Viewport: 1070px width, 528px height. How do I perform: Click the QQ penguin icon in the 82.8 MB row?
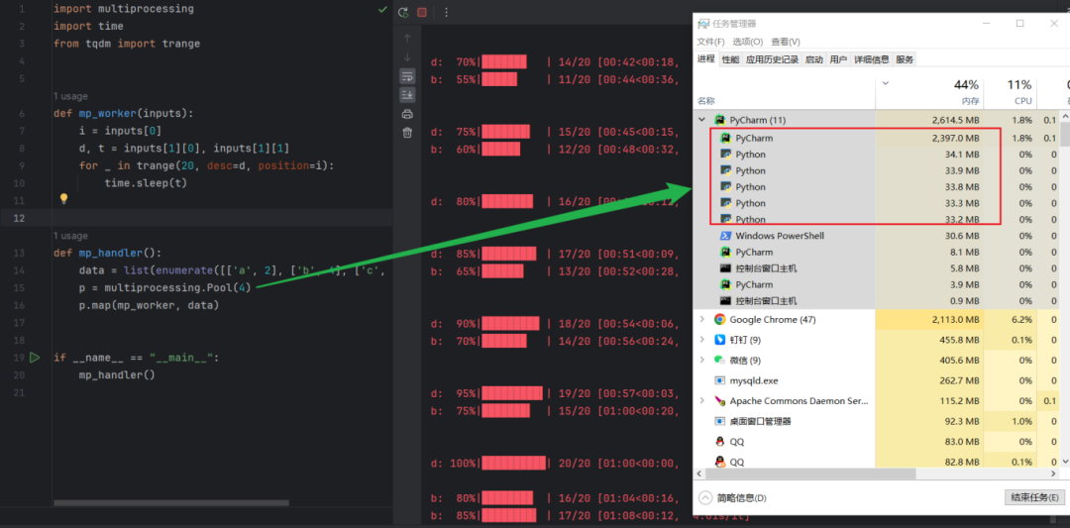(719, 462)
